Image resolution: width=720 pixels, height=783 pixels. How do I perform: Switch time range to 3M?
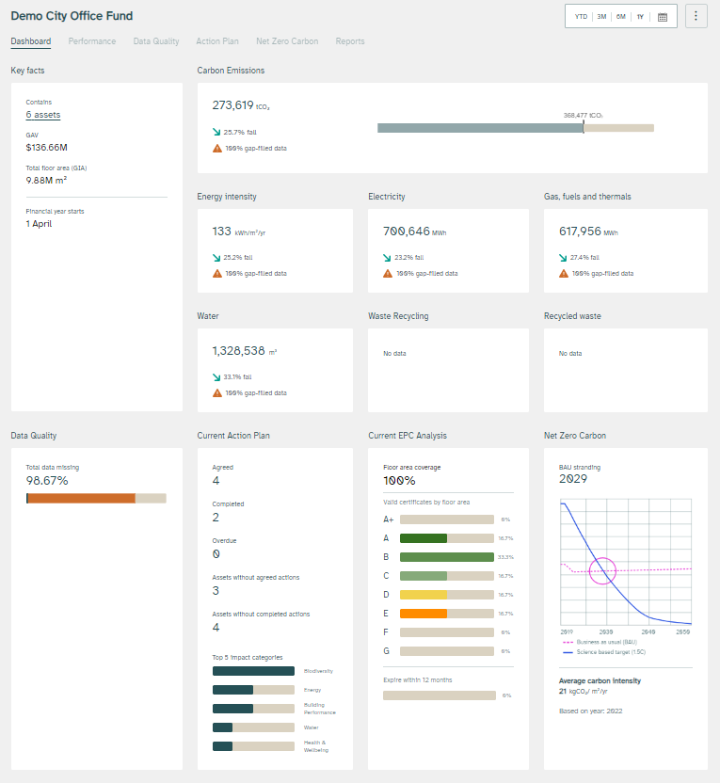coord(601,17)
